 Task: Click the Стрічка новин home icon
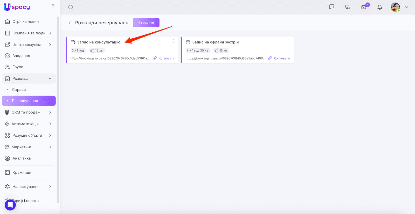[x=8, y=21]
